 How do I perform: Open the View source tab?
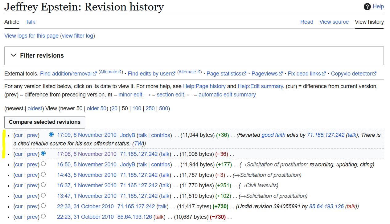tap(334, 22)
